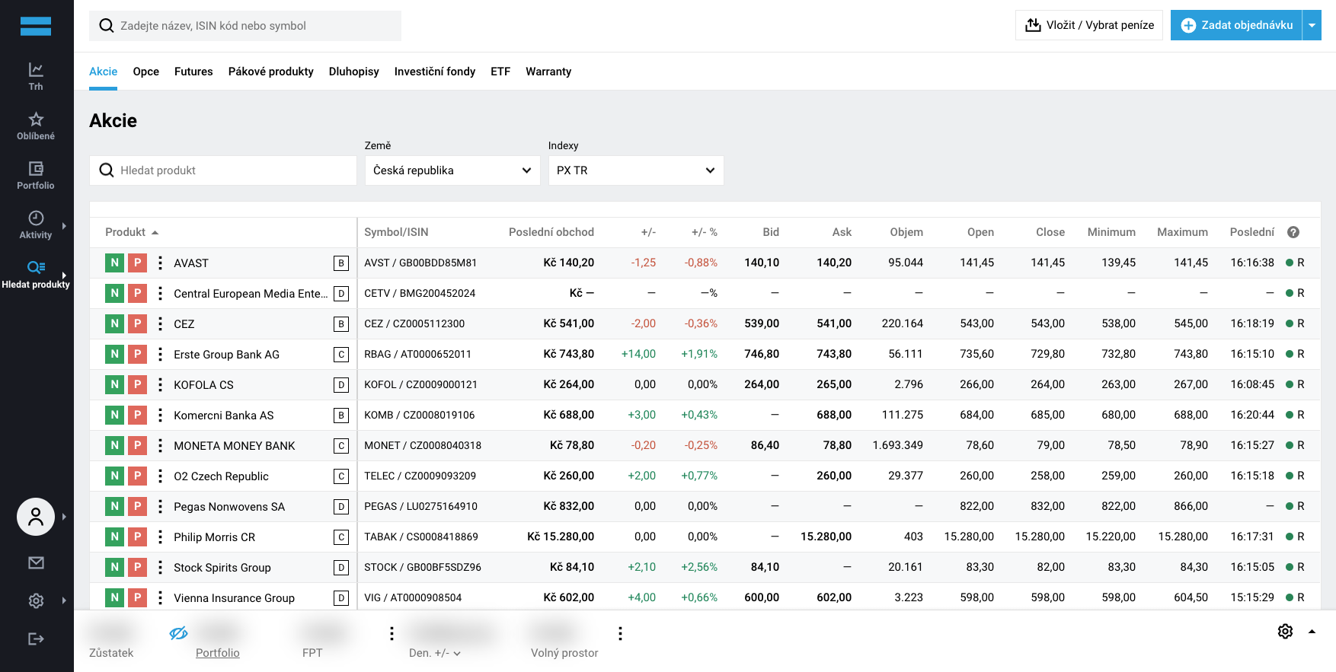Click the top global search field
The width and height of the screenshot is (1336, 672).
click(x=245, y=26)
